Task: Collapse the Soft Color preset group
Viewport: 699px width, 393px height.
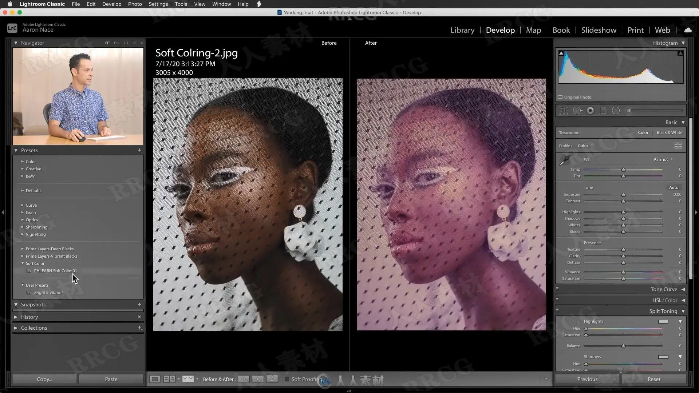Action: pyautogui.click(x=22, y=263)
